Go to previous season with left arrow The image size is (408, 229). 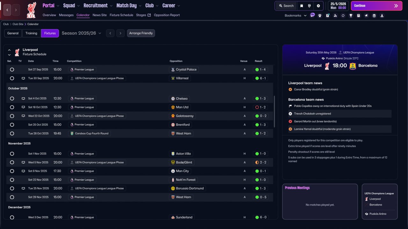click(110, 33)
